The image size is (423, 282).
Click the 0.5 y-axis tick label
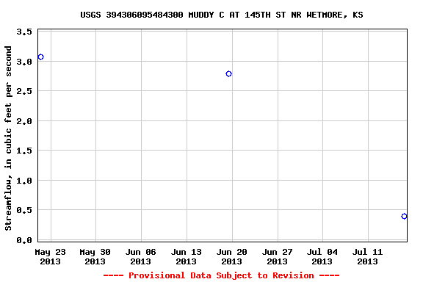(24, 210)
